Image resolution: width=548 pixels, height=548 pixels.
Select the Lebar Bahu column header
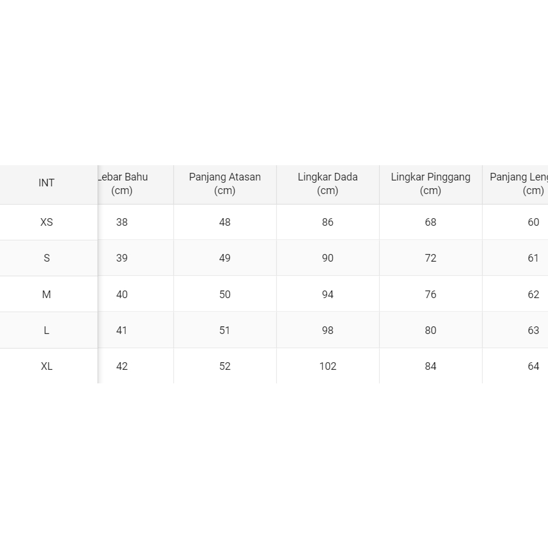click(x=122, y=183)
